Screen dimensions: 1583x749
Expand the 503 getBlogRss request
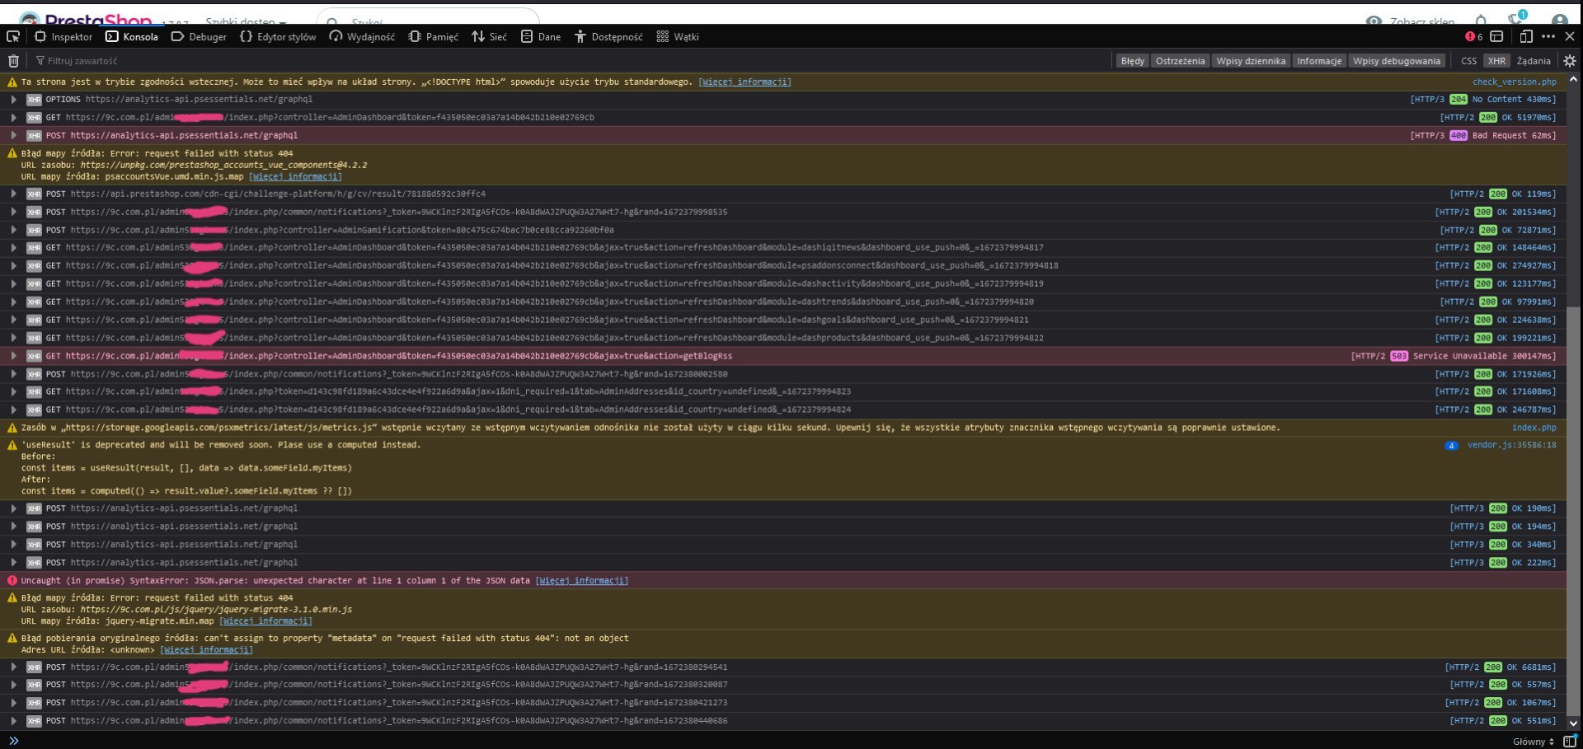(14, 356)
